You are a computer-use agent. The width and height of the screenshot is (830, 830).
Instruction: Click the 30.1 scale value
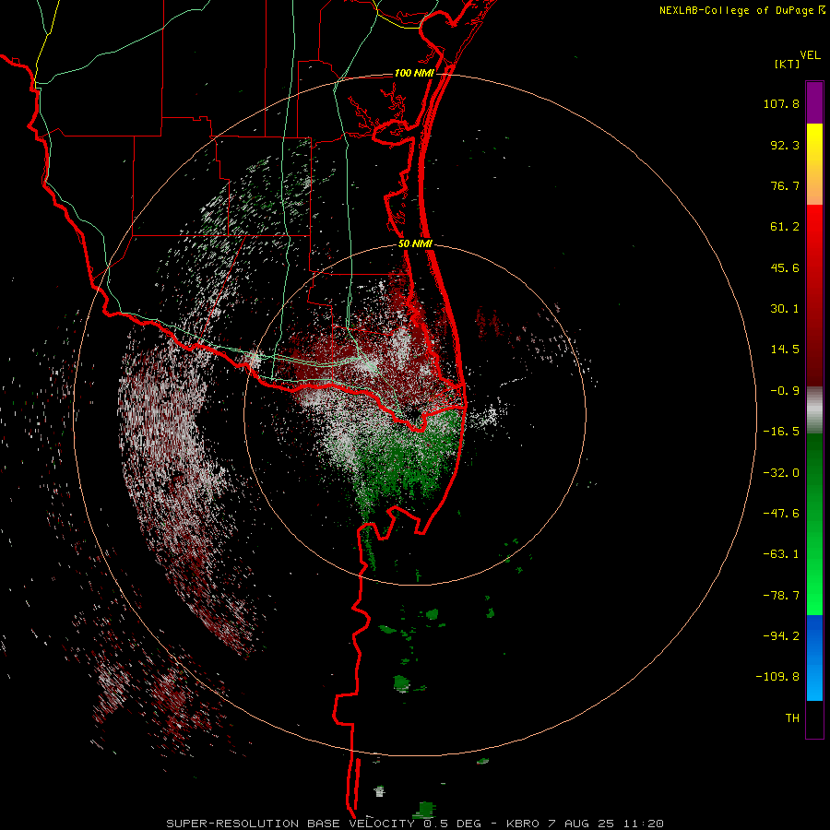click(x=785, y=309)
